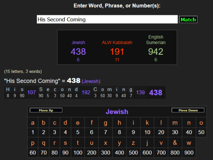Image resolution: width=213 pixels, height=160 pixels.
Task: Click value 1 under letter a in the table
Action: 33,132
